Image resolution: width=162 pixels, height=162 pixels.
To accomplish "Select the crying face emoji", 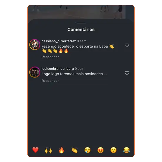I will 87,150.
